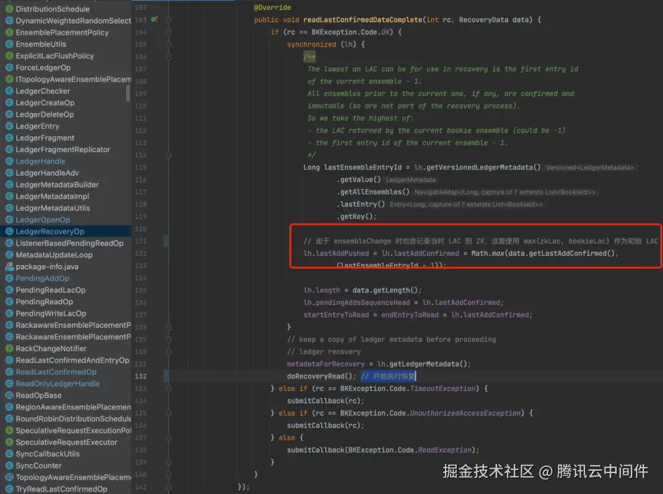Screen dimensions: 663x494
Task: Collapse synchronized block fold at line 105
Action: tap(168, 44)
